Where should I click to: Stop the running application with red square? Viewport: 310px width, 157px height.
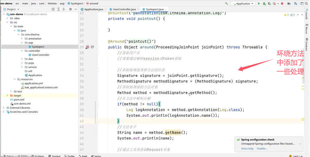tap(282, 3)
